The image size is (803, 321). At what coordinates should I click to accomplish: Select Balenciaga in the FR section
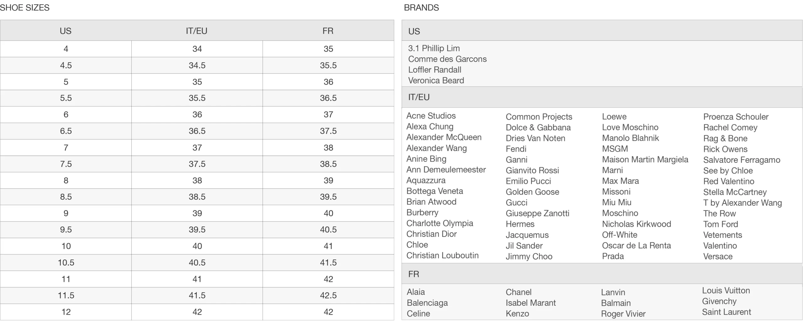click(427, 303)
